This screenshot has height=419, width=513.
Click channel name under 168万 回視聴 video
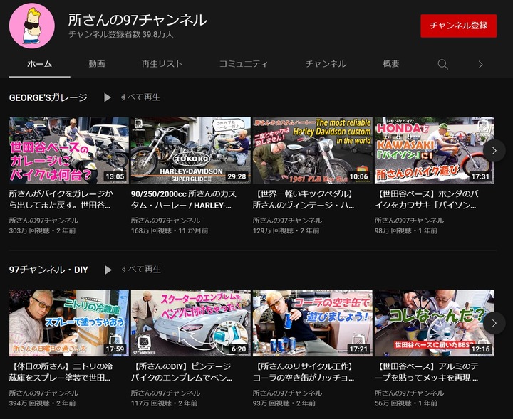165,221
